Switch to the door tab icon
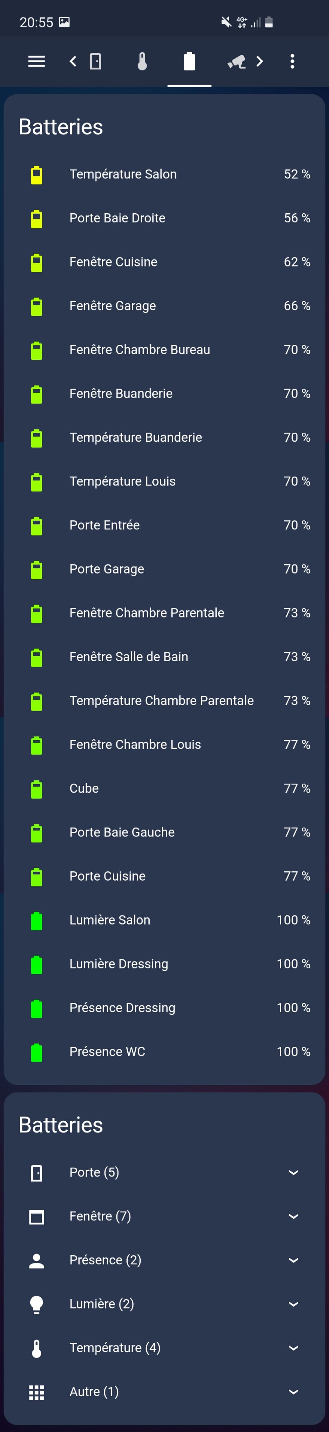Image resolution: width=329 pixels, height=1432 pixels. [95, 61]
